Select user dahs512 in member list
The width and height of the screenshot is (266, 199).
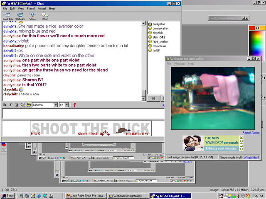[159, 37]
